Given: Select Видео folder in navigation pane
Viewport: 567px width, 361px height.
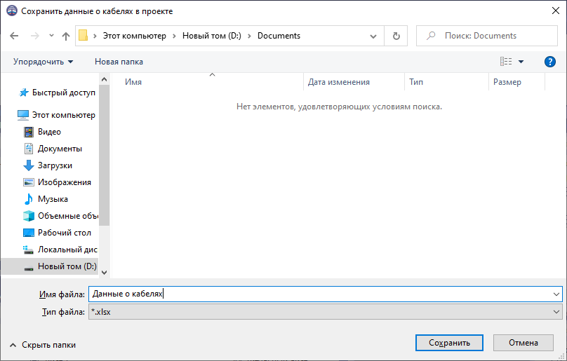Looking at the screenshot, I should pos(49,132).
